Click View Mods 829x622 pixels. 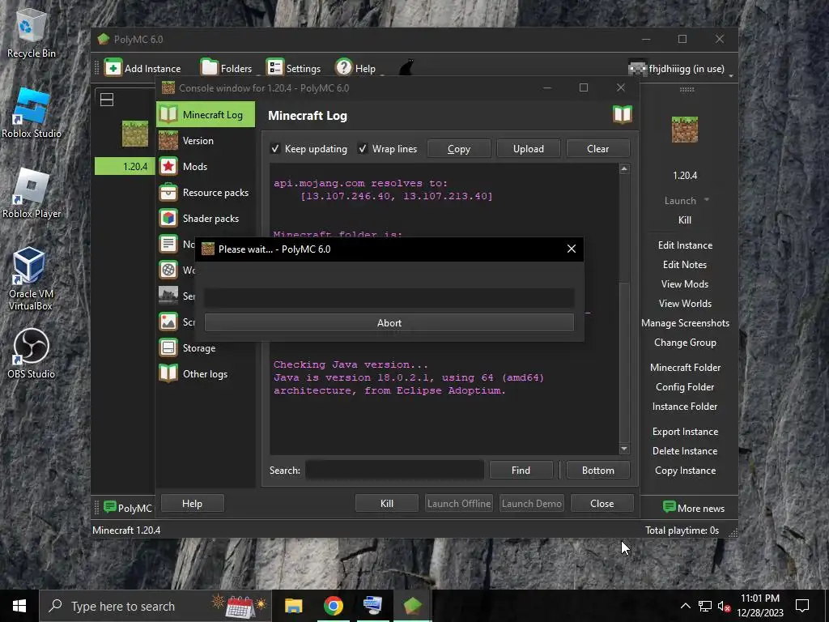point(685,284)
